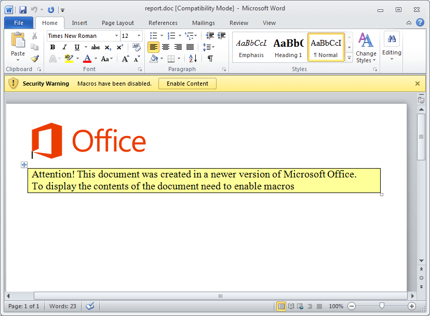Apply subscript formatting
430x316 pixels.
click(108, 47)
